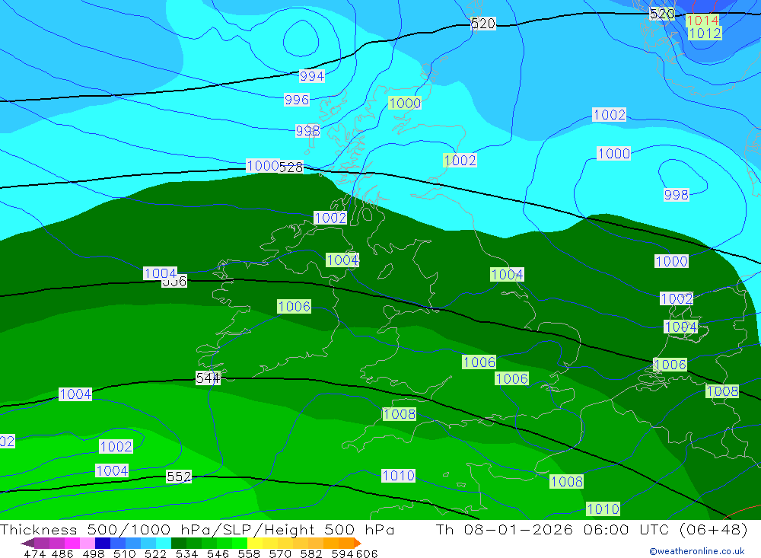The image size is (761, 558).
Task: Click the 1000 label beside the 528 contour label
Action: tap(262, 166)
